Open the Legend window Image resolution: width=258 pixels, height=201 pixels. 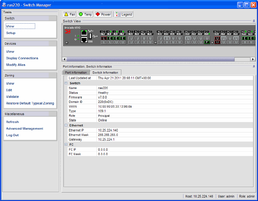click(124, 14)
